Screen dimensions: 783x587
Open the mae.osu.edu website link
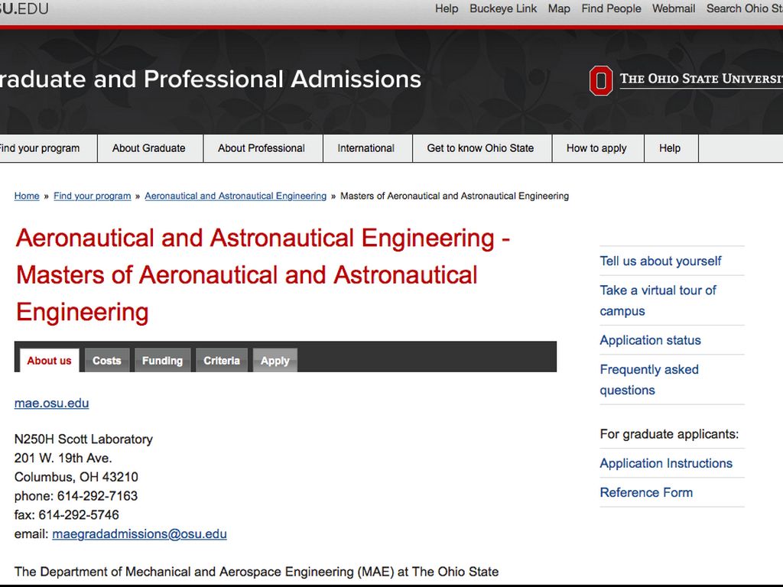51,403
